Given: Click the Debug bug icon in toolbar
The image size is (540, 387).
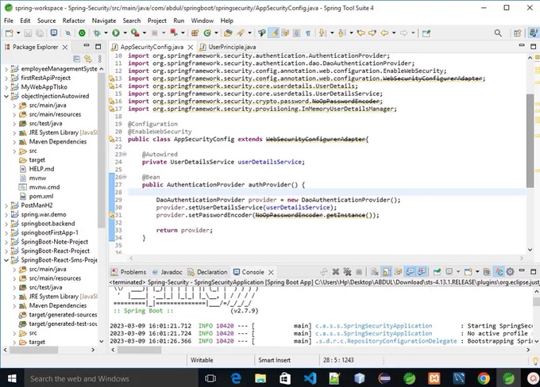Looking at the screenshot, I should [x=97, y=33].
